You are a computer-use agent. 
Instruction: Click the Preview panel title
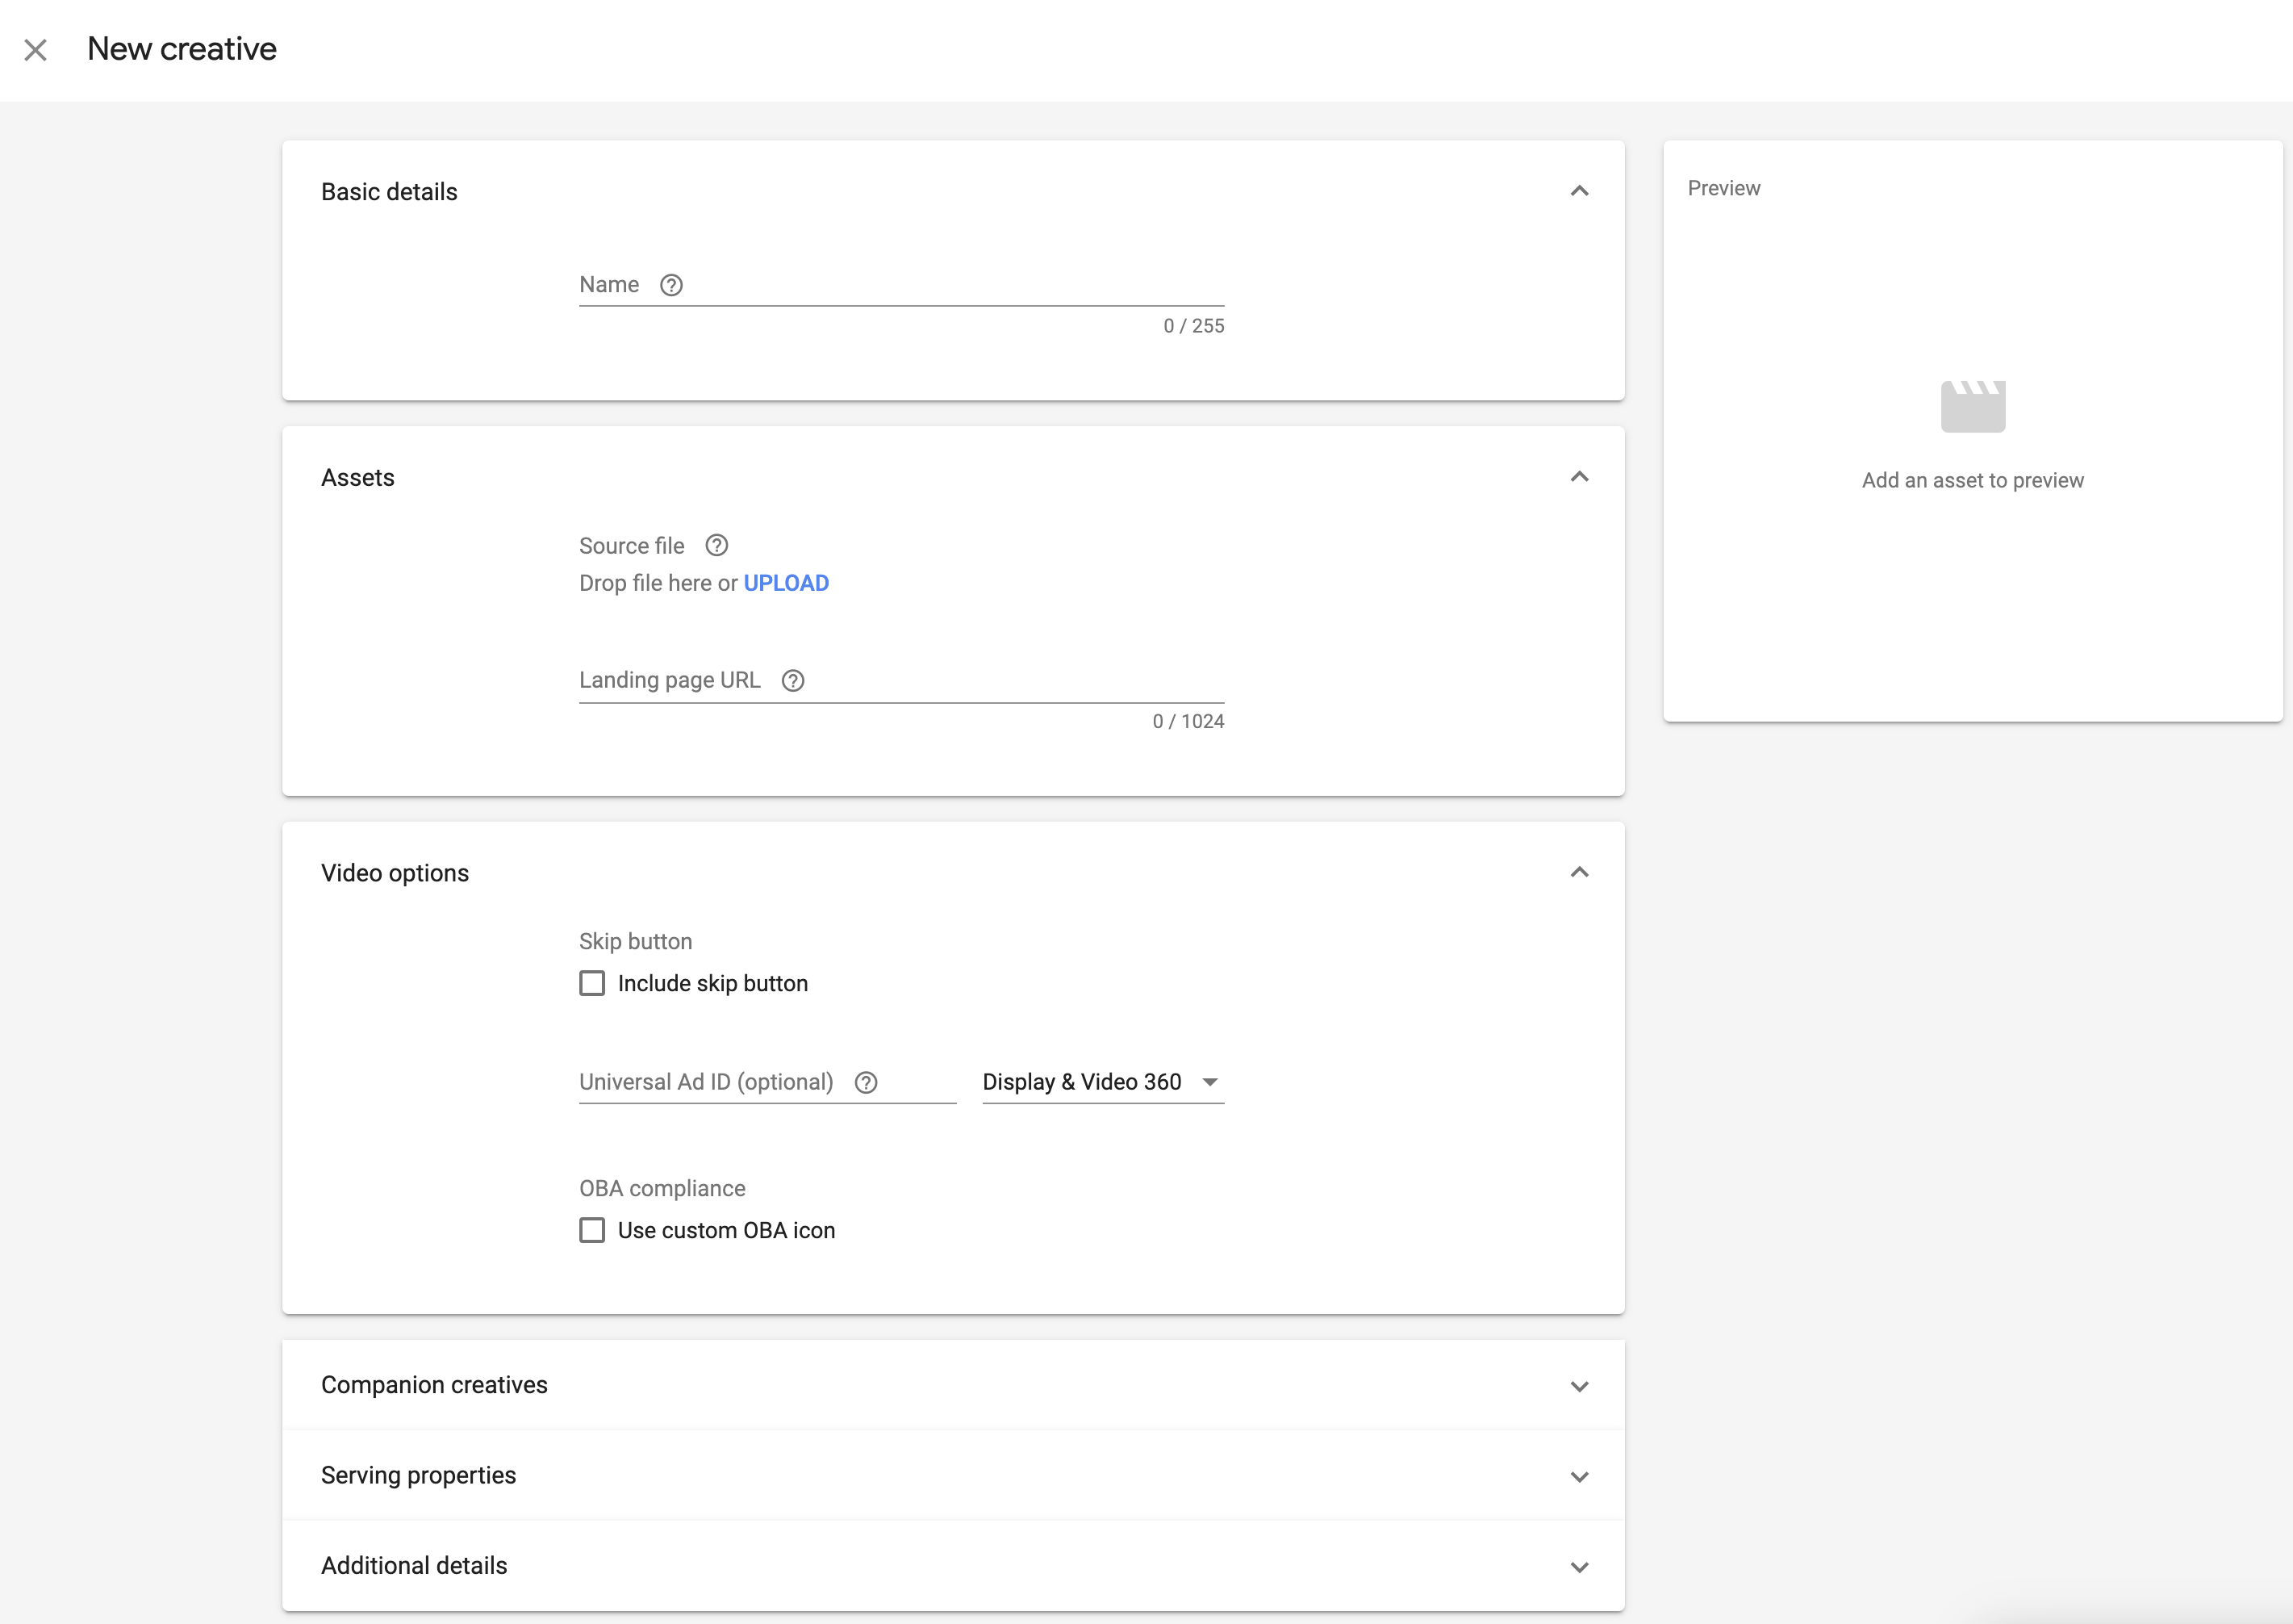click(x=1723, y=188)
